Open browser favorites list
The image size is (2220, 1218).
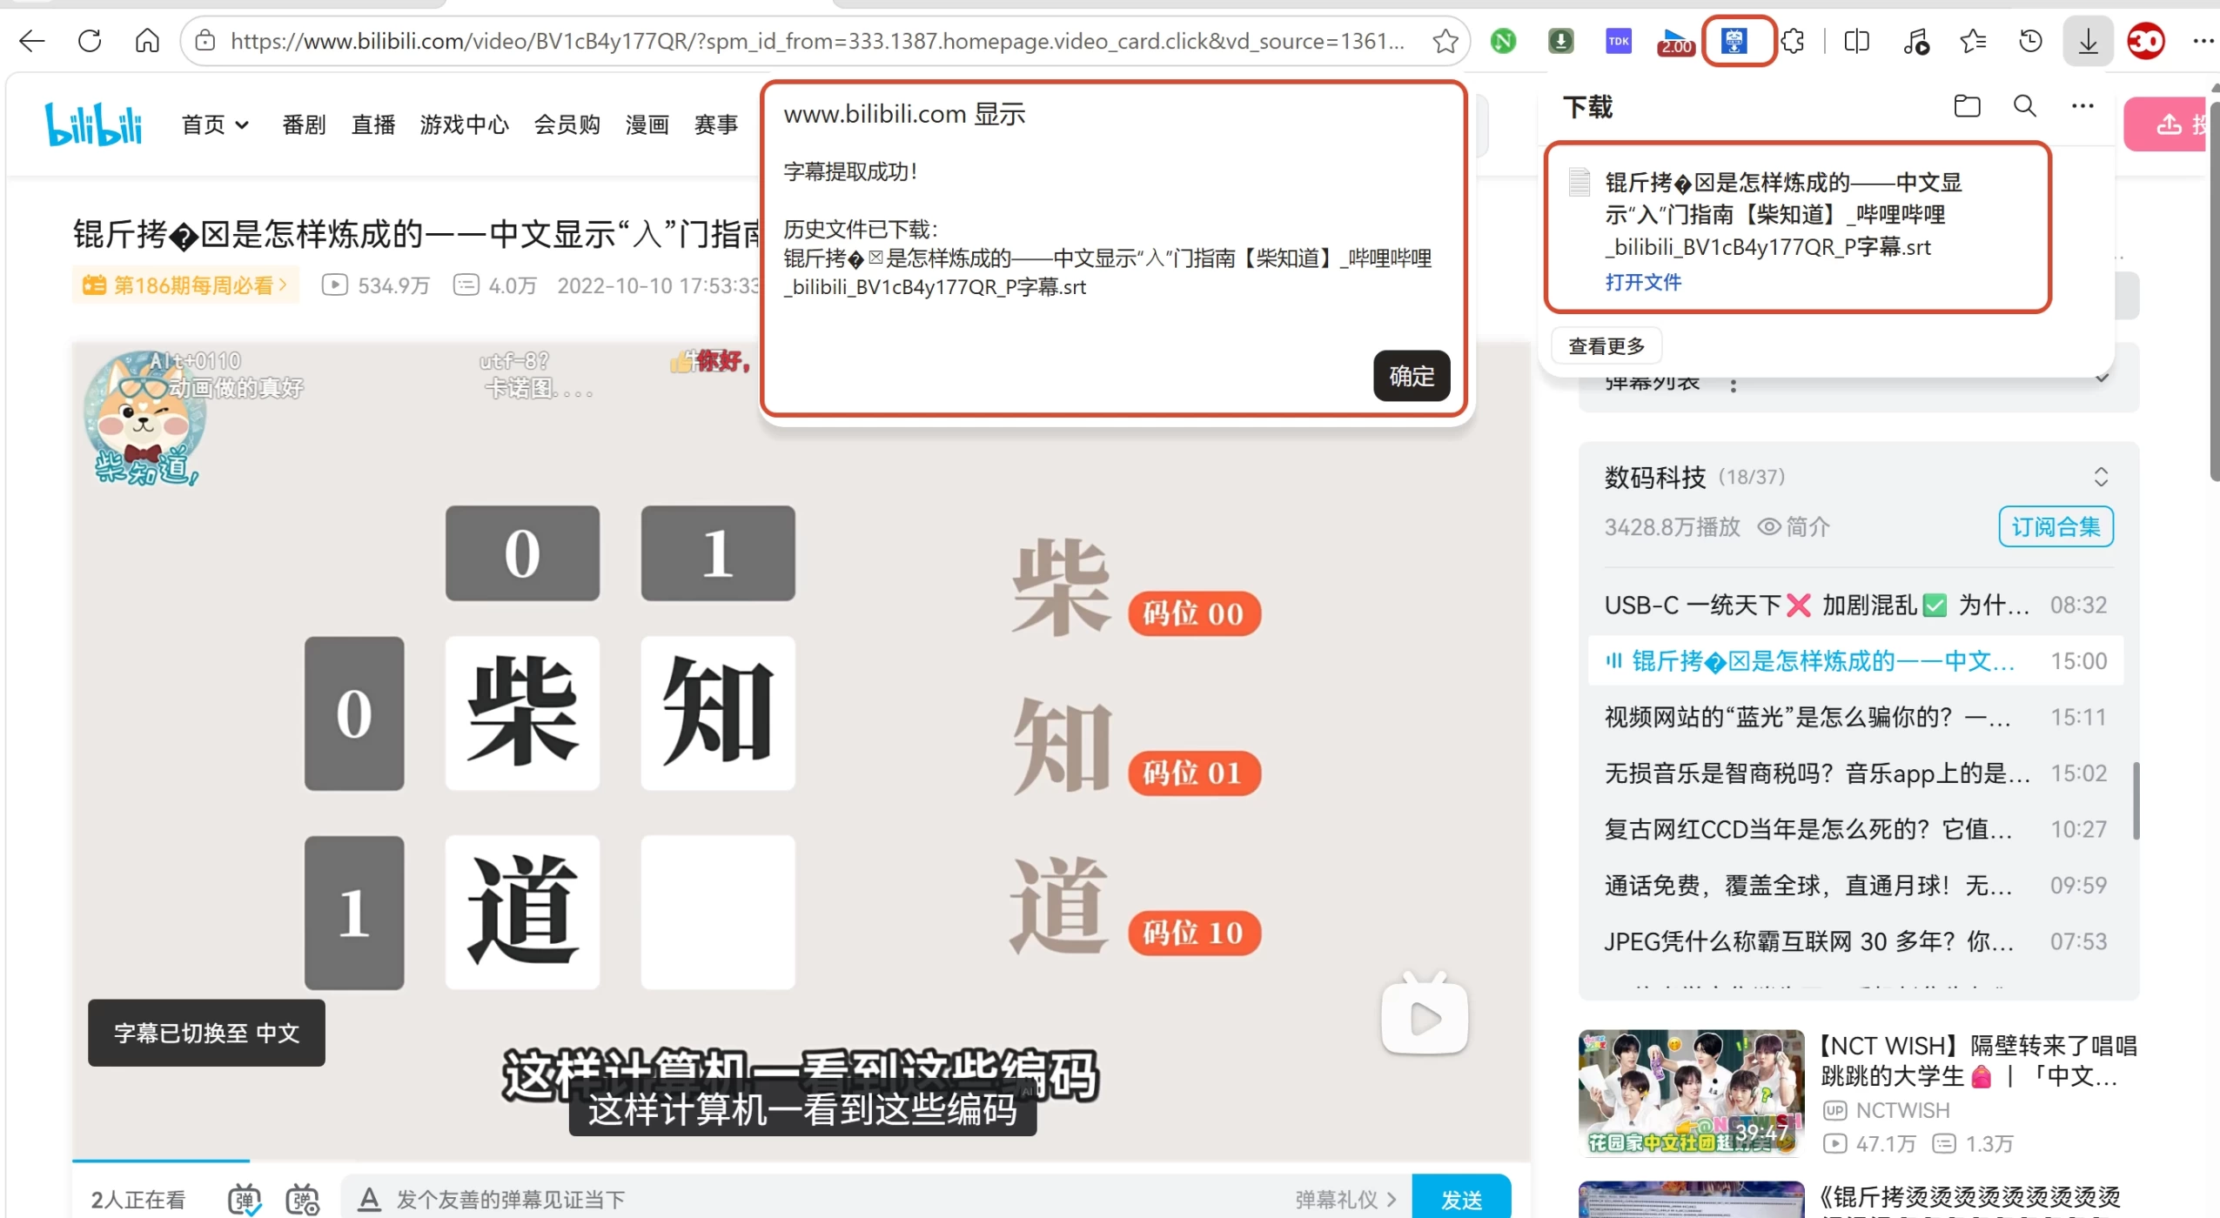pyautogui.click(x=1973, y=41)
